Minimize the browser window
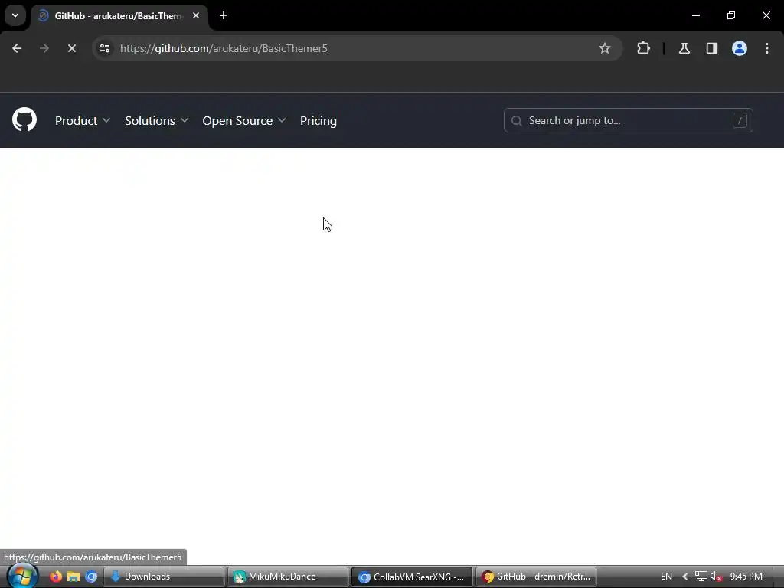The height and width of the screenshot is (588, 784). click(x=695, y=15)
